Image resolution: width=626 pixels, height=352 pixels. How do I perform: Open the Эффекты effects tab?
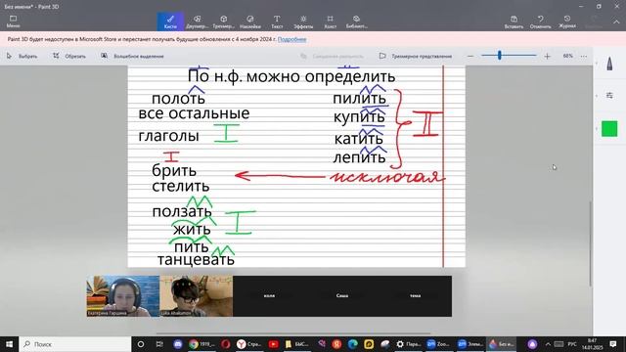click(x=303, y=22)
